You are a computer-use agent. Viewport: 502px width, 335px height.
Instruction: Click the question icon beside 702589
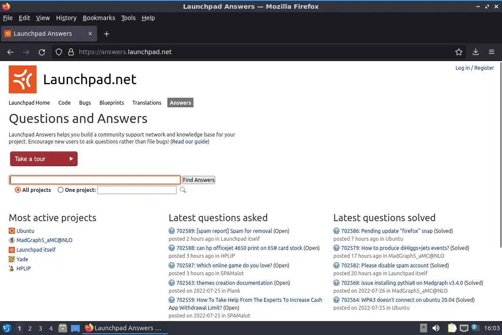click(172, 231)
